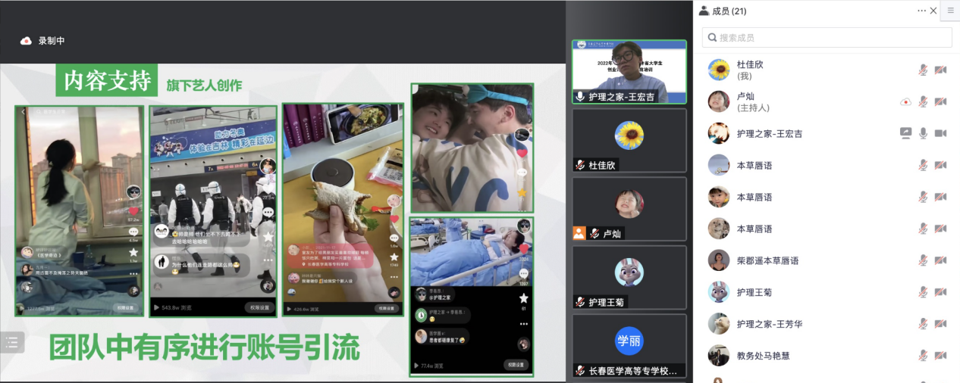Click the microphone icon of 护理之家-王宏吉
This screenshot has height=383, width=960.
pyautogui.click(x=923, y=133)
